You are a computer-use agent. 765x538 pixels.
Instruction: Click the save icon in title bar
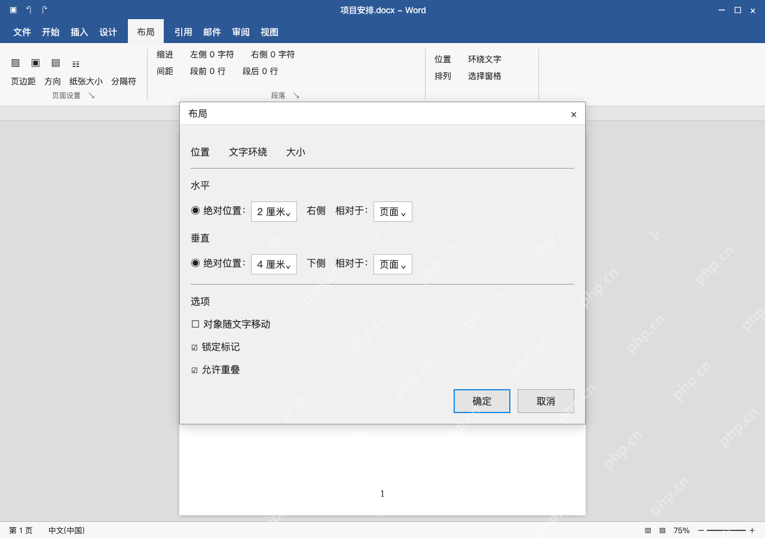click(13, 10)
